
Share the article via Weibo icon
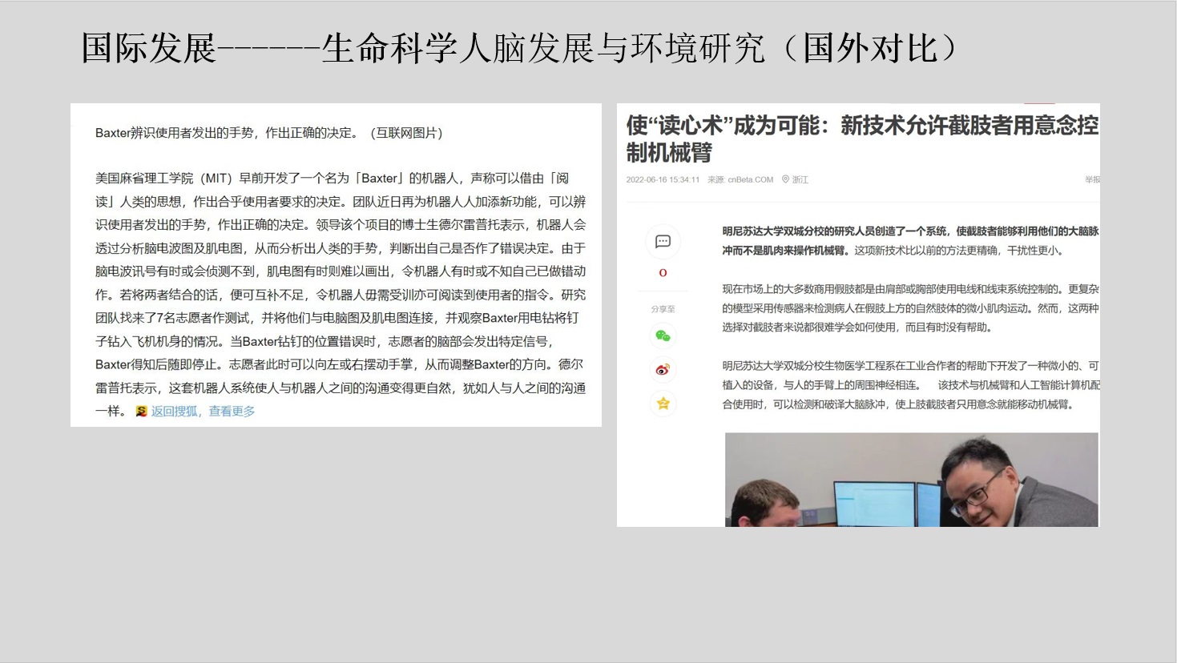(663, 369)
